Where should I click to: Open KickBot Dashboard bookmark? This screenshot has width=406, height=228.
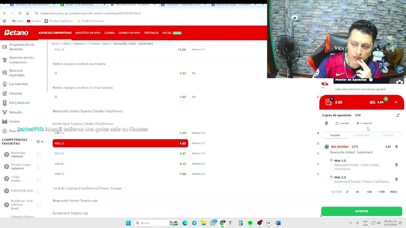pos(90,21)
